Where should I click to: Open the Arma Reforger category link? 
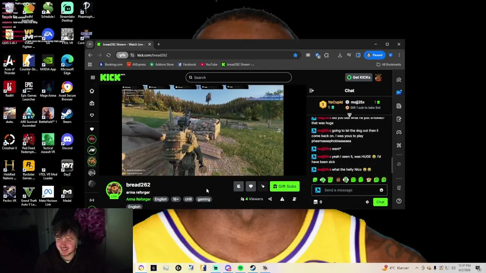click(x=138, y=199)
